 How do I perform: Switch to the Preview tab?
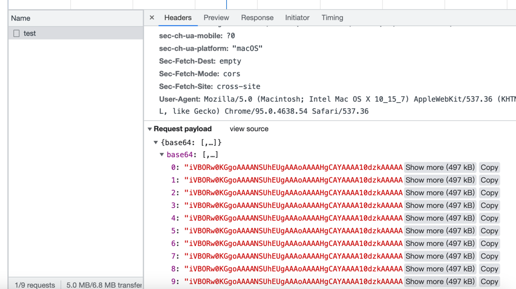click(216, 18)
